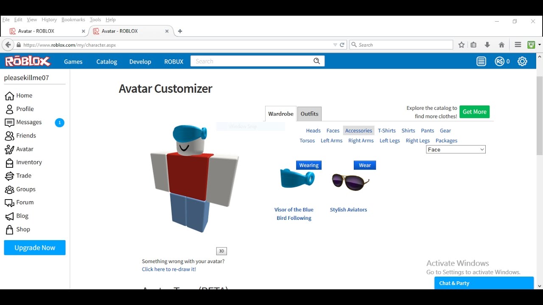The image size is (543, 305).
Task: Click here to re-draw avatar link
Action: (169, 269)
